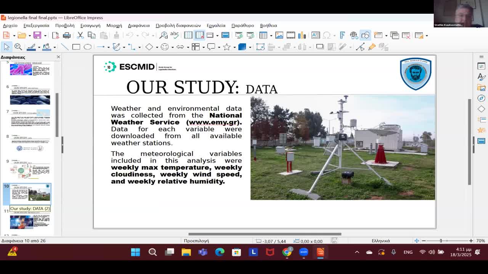Click the Save document icon

click(37, 35)
